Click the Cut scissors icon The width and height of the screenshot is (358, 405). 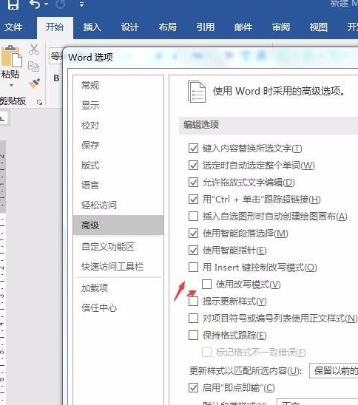coord(34,50)
